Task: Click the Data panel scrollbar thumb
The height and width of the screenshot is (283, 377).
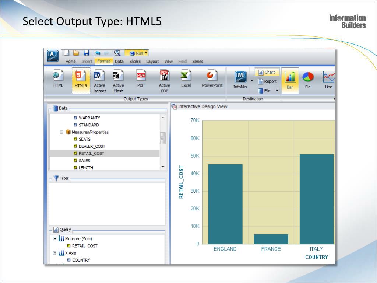Action: 163,138
